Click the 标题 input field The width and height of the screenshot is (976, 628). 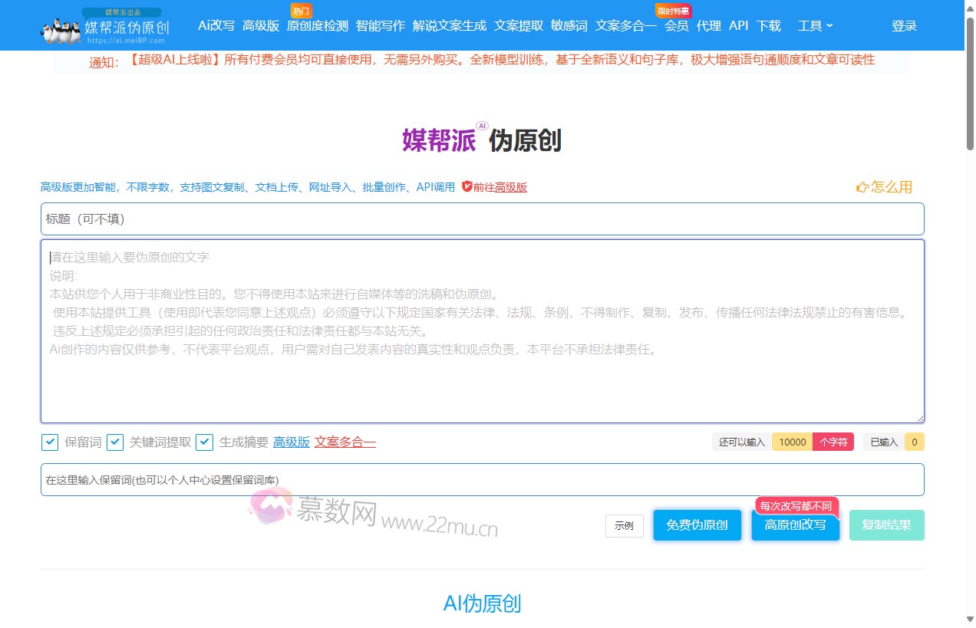[482, 219]
